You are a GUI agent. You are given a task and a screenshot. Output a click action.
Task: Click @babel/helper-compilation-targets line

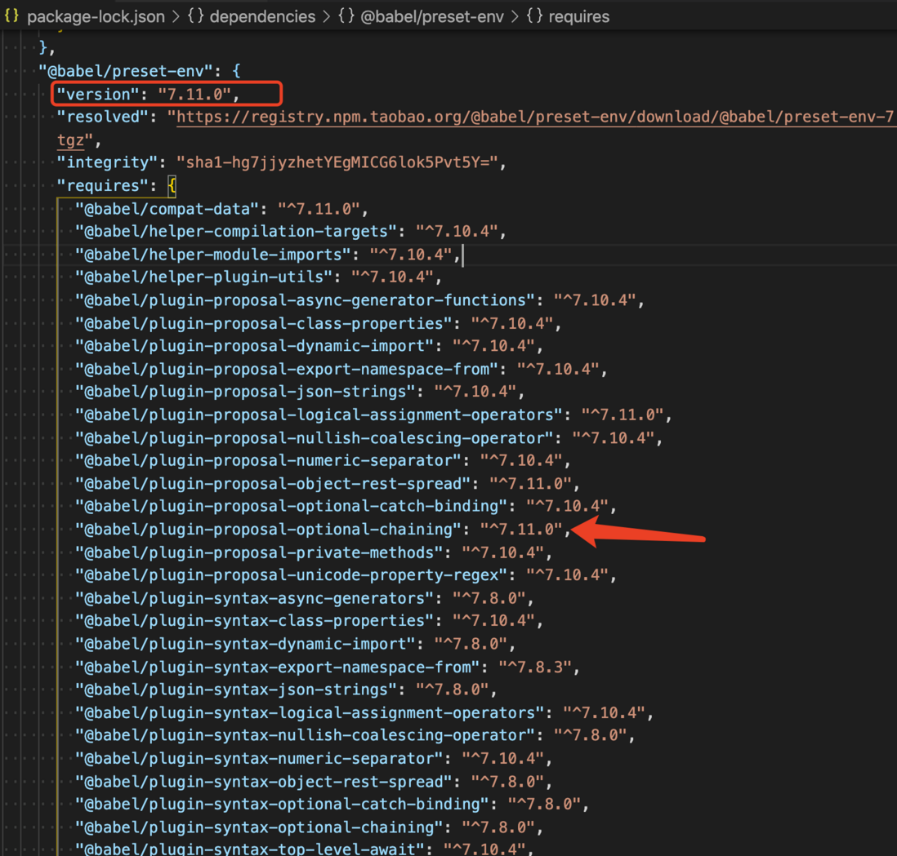[291, 232]
